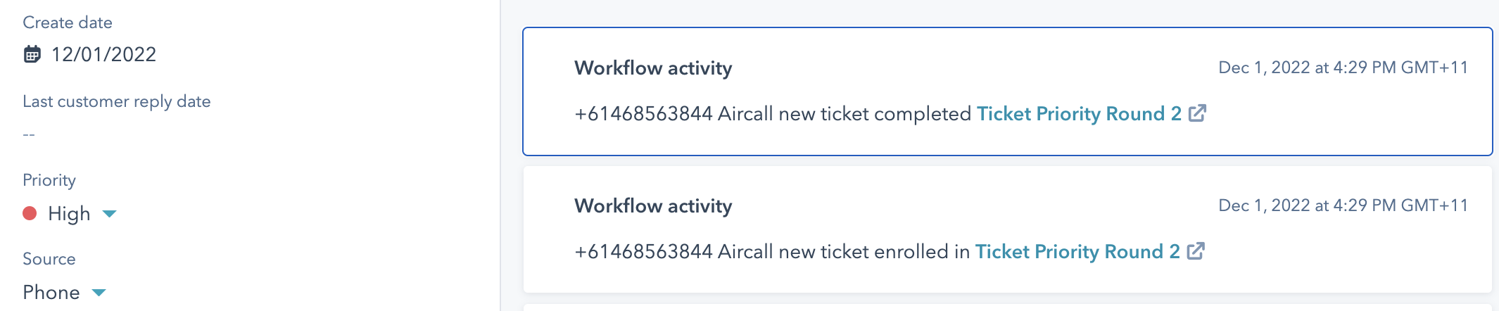Expand the Priority dropdown caret
Viewport: 1499px width, 311px height.
coord(109,213)
